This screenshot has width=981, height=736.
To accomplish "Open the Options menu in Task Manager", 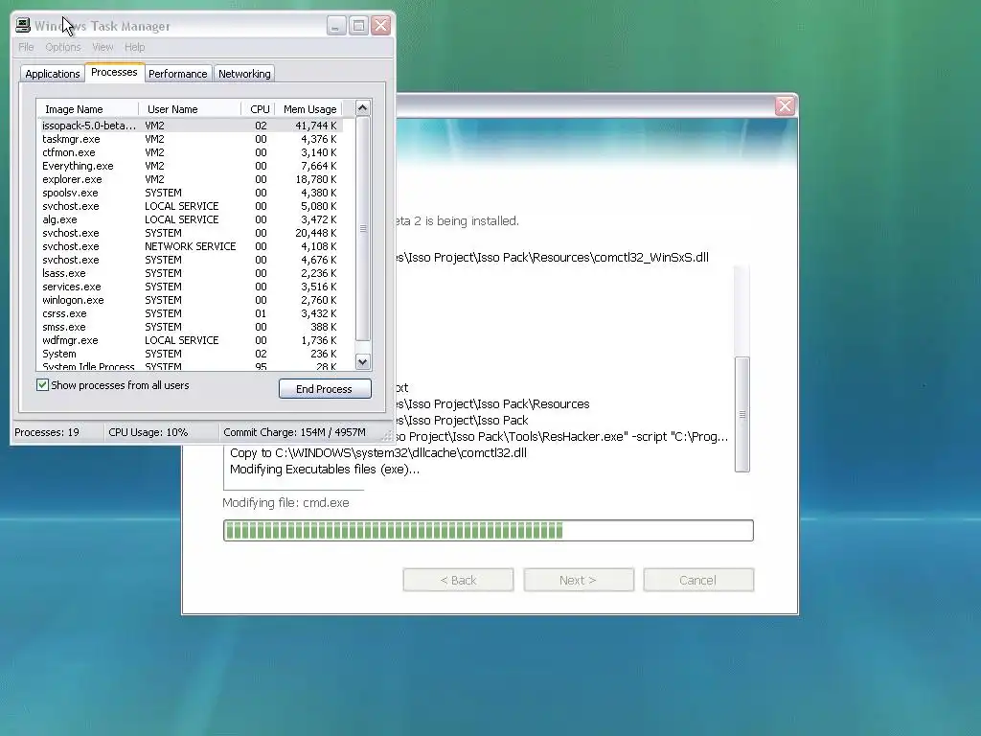I will coord(63,47).
